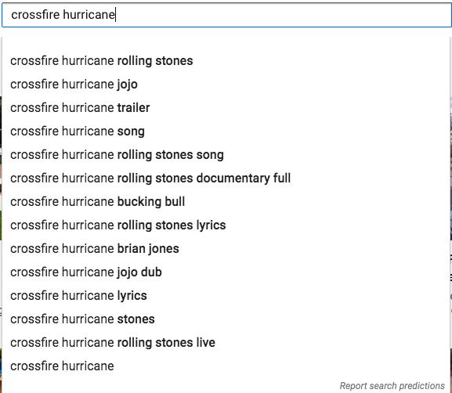Pick the crossfire hurricane trailer suggestion
This screenshot has height=393, width=452.
(x=226, y=108)
